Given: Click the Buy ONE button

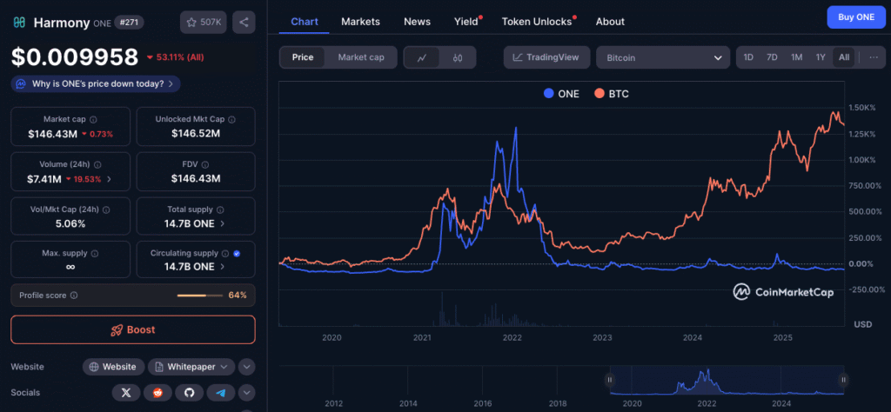Looking at the screenshot, I should point(856,17).
